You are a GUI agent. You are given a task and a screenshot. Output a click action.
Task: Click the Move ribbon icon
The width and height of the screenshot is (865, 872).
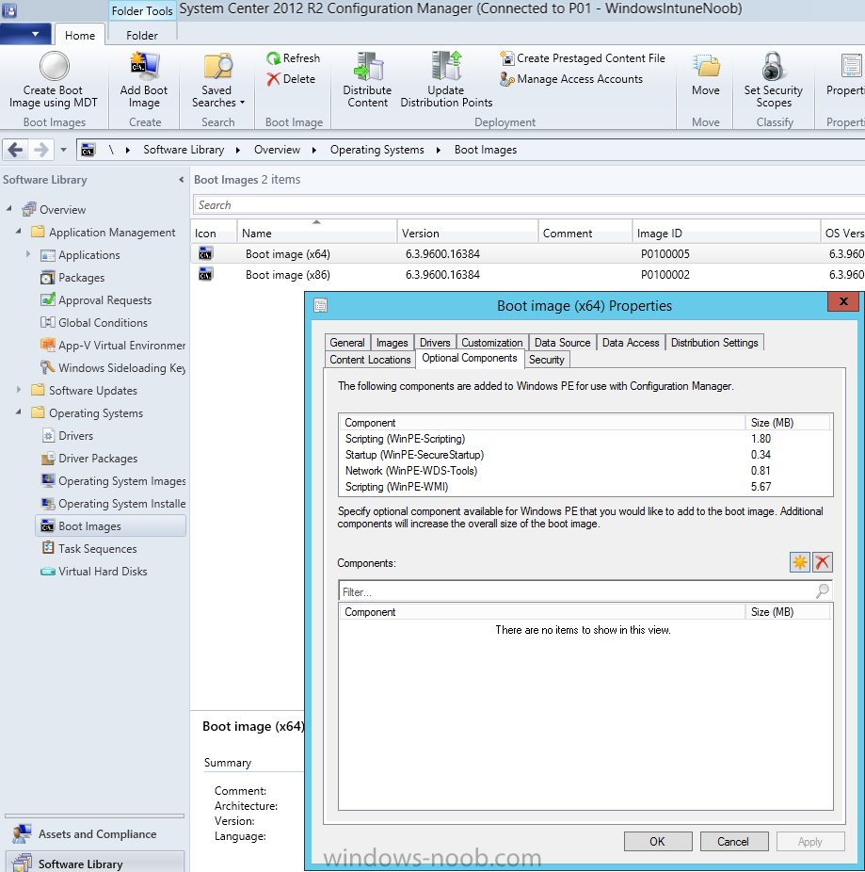[706, 66]
